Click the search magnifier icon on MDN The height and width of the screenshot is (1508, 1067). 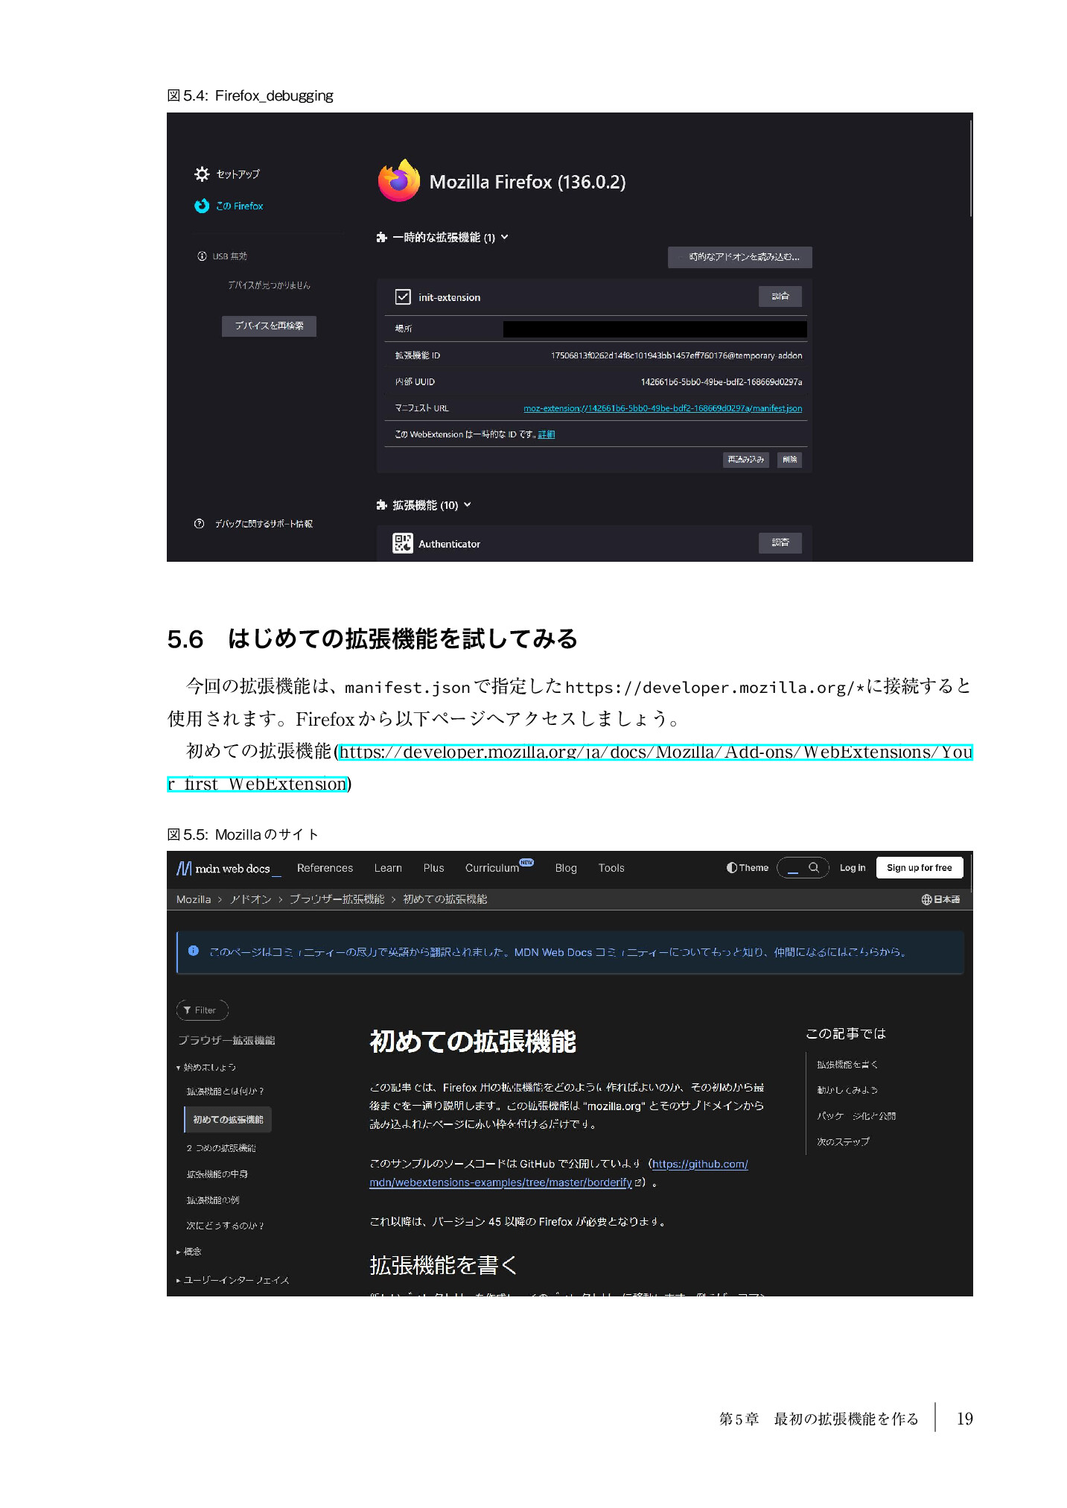tap(814, 868)
